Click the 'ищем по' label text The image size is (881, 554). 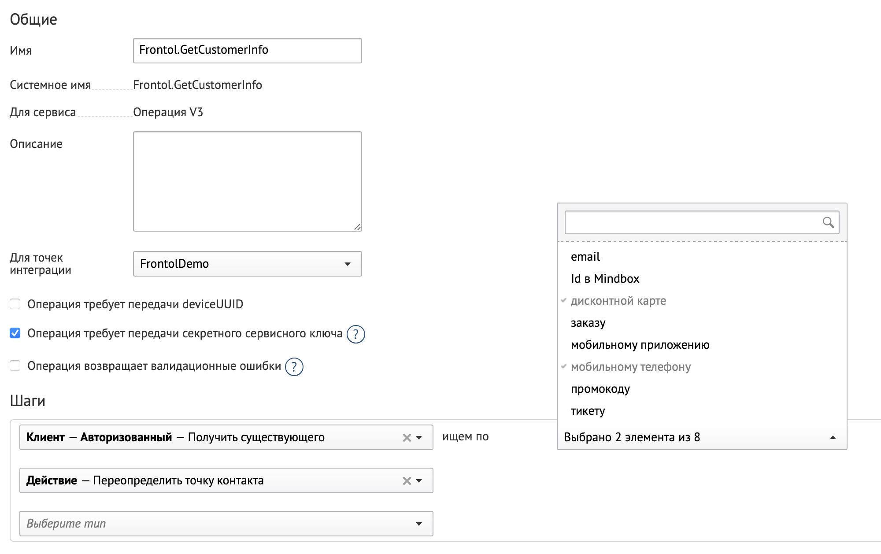point(466,437)
